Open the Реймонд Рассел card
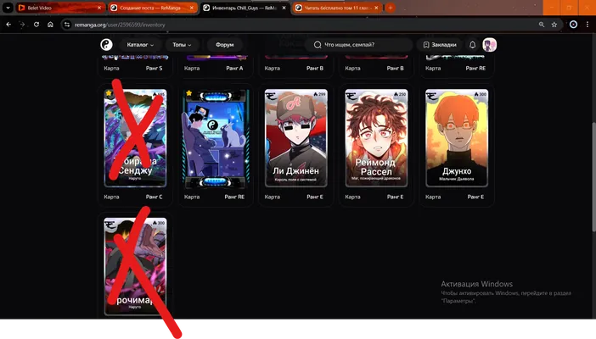 (x=376, y=138)
